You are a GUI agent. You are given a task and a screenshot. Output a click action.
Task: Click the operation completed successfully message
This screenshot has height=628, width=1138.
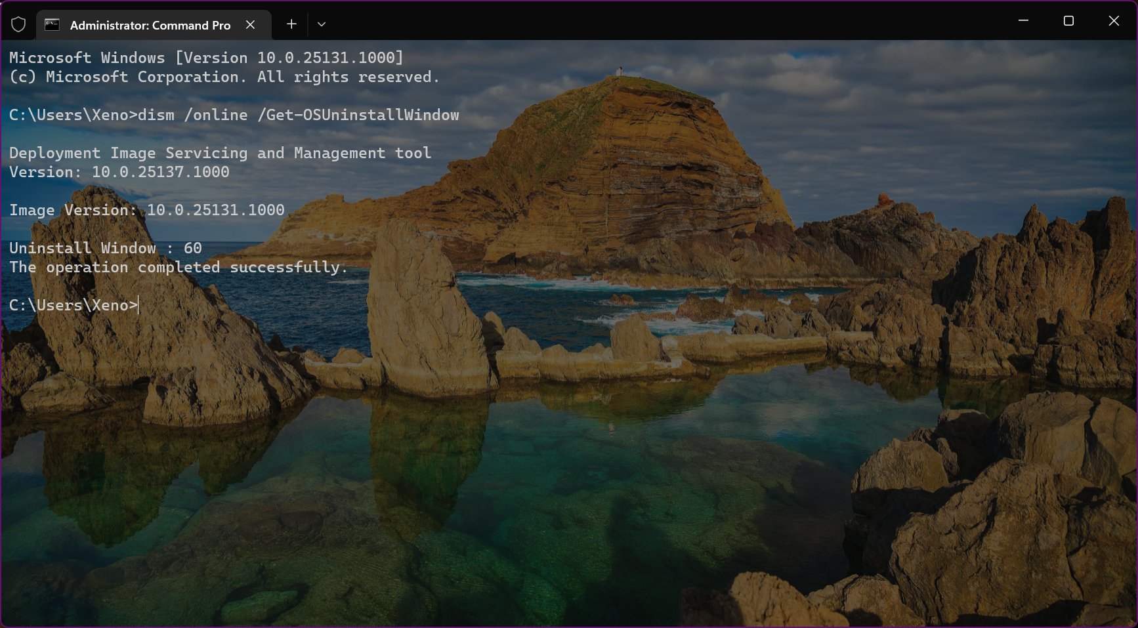[177, 267]
